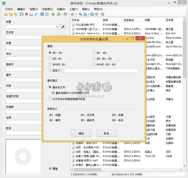Click the green refresh arrows icon
Screen dimensions: 188x178
(53, 14)
